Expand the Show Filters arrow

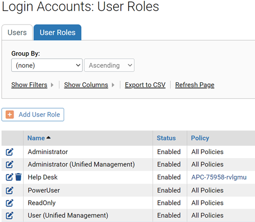(52, 85)
